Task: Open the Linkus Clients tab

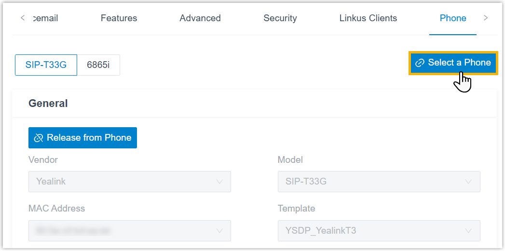Action: pos(368,18)
